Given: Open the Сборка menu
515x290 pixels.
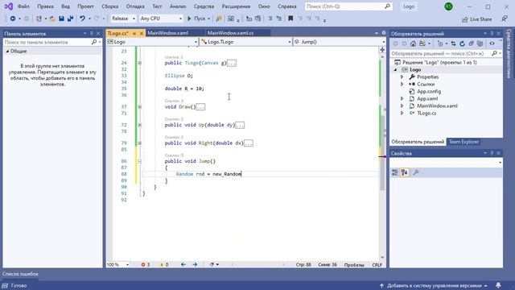Looking at the screenshot, I should pyautogui.click(x=109, y=6).
